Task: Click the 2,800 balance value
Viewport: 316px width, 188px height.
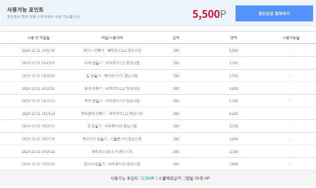Action: coord(234,164)
